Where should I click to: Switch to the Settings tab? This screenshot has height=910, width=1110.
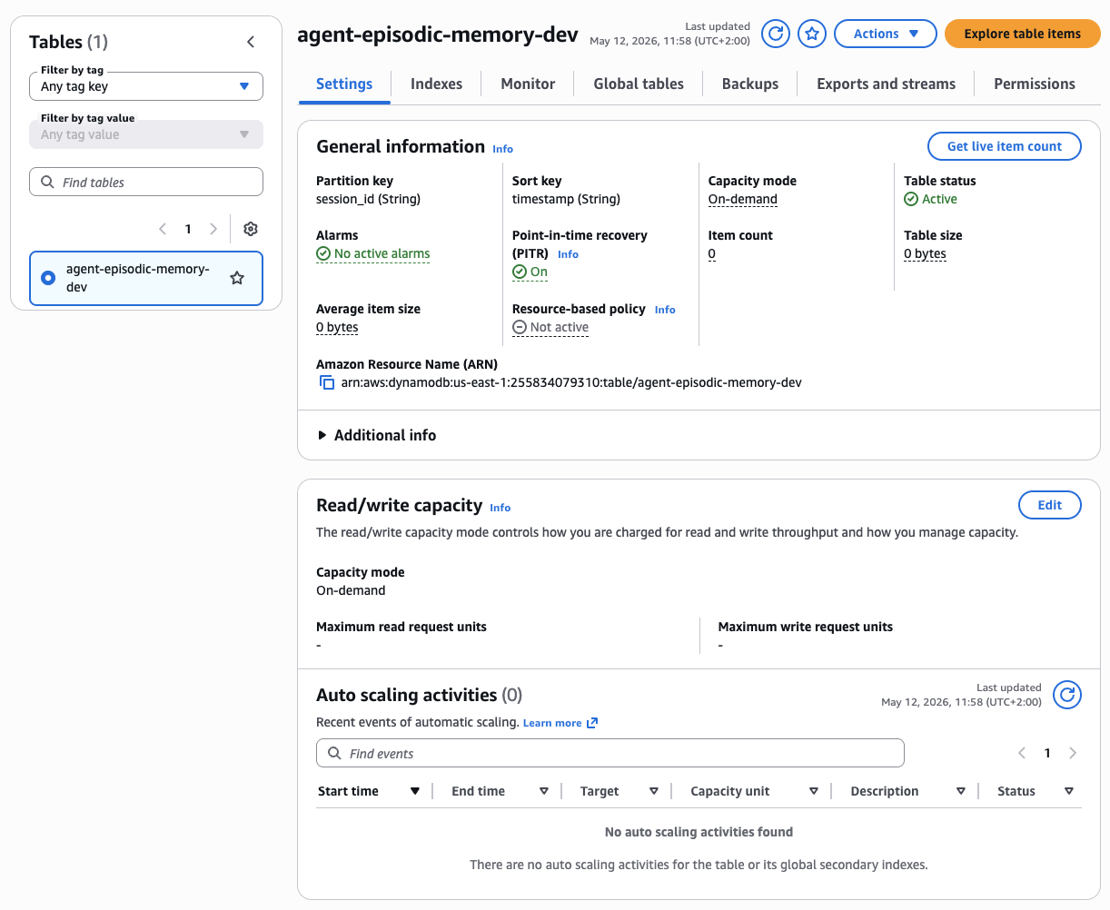point(344,84)
